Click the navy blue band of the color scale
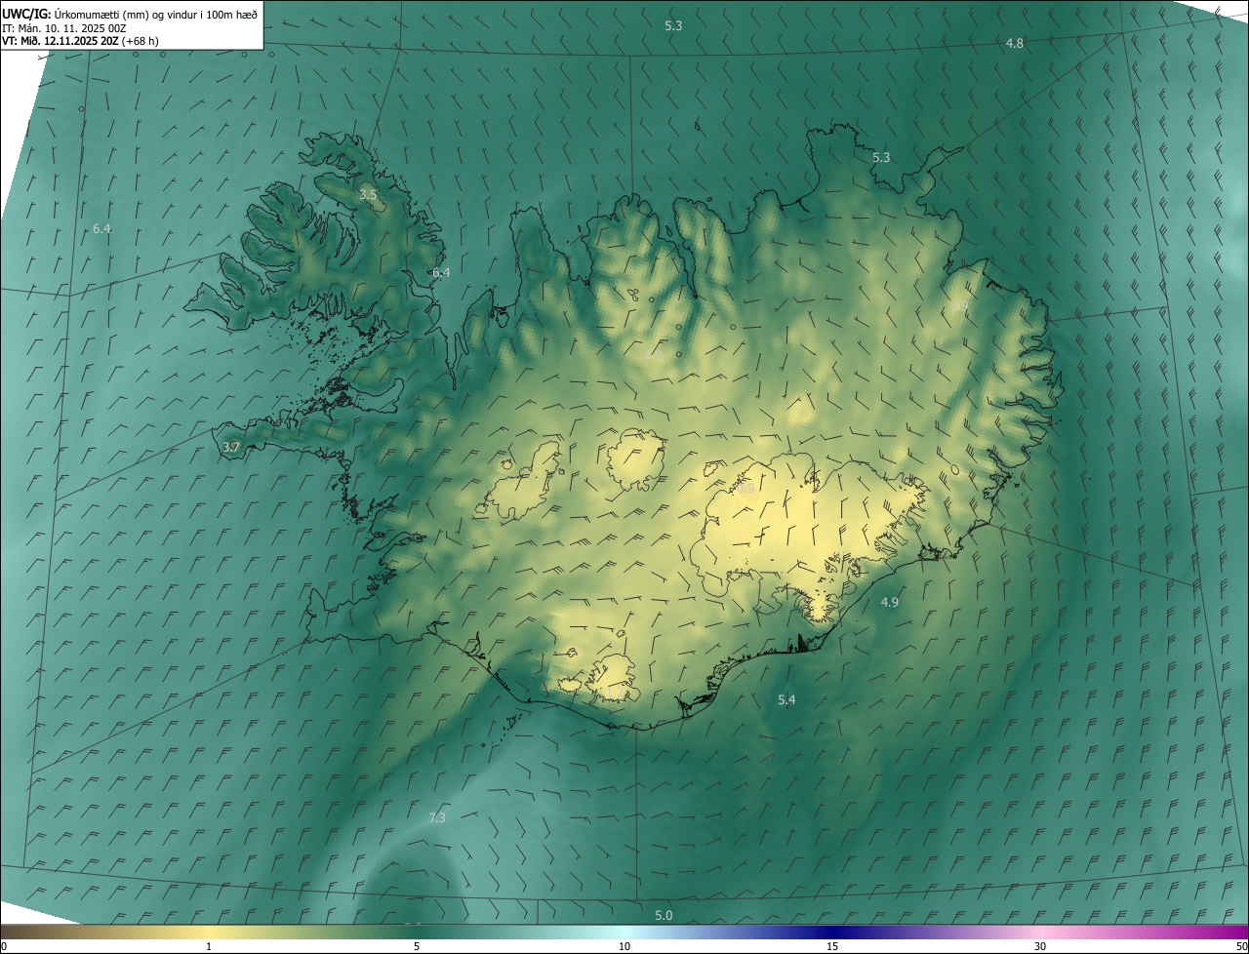The image size is (1249, 954). coord(832,933)
